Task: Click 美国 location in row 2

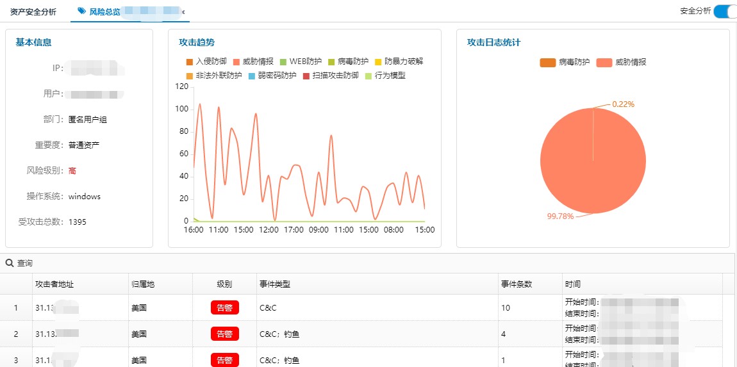Action: (x=139, y=334)
